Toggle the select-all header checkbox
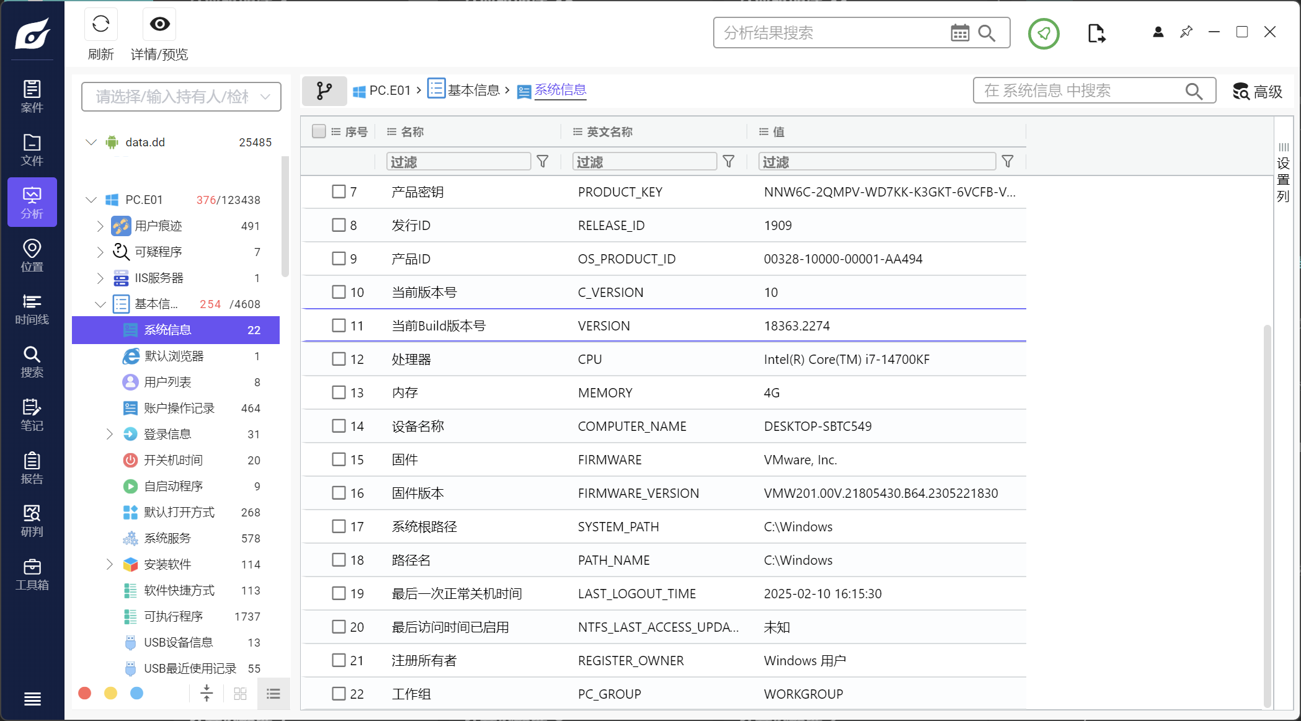The height and width of the screenshot is (721, 1301). coord(319,131)
